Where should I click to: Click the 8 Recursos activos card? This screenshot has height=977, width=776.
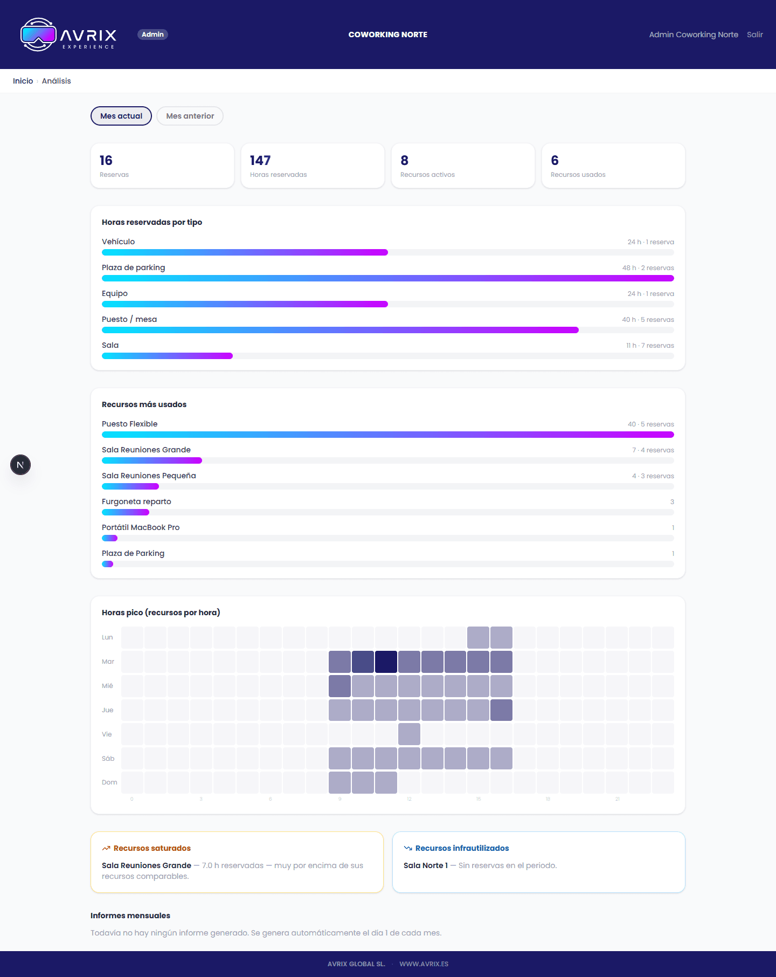(x=463, y=166)
